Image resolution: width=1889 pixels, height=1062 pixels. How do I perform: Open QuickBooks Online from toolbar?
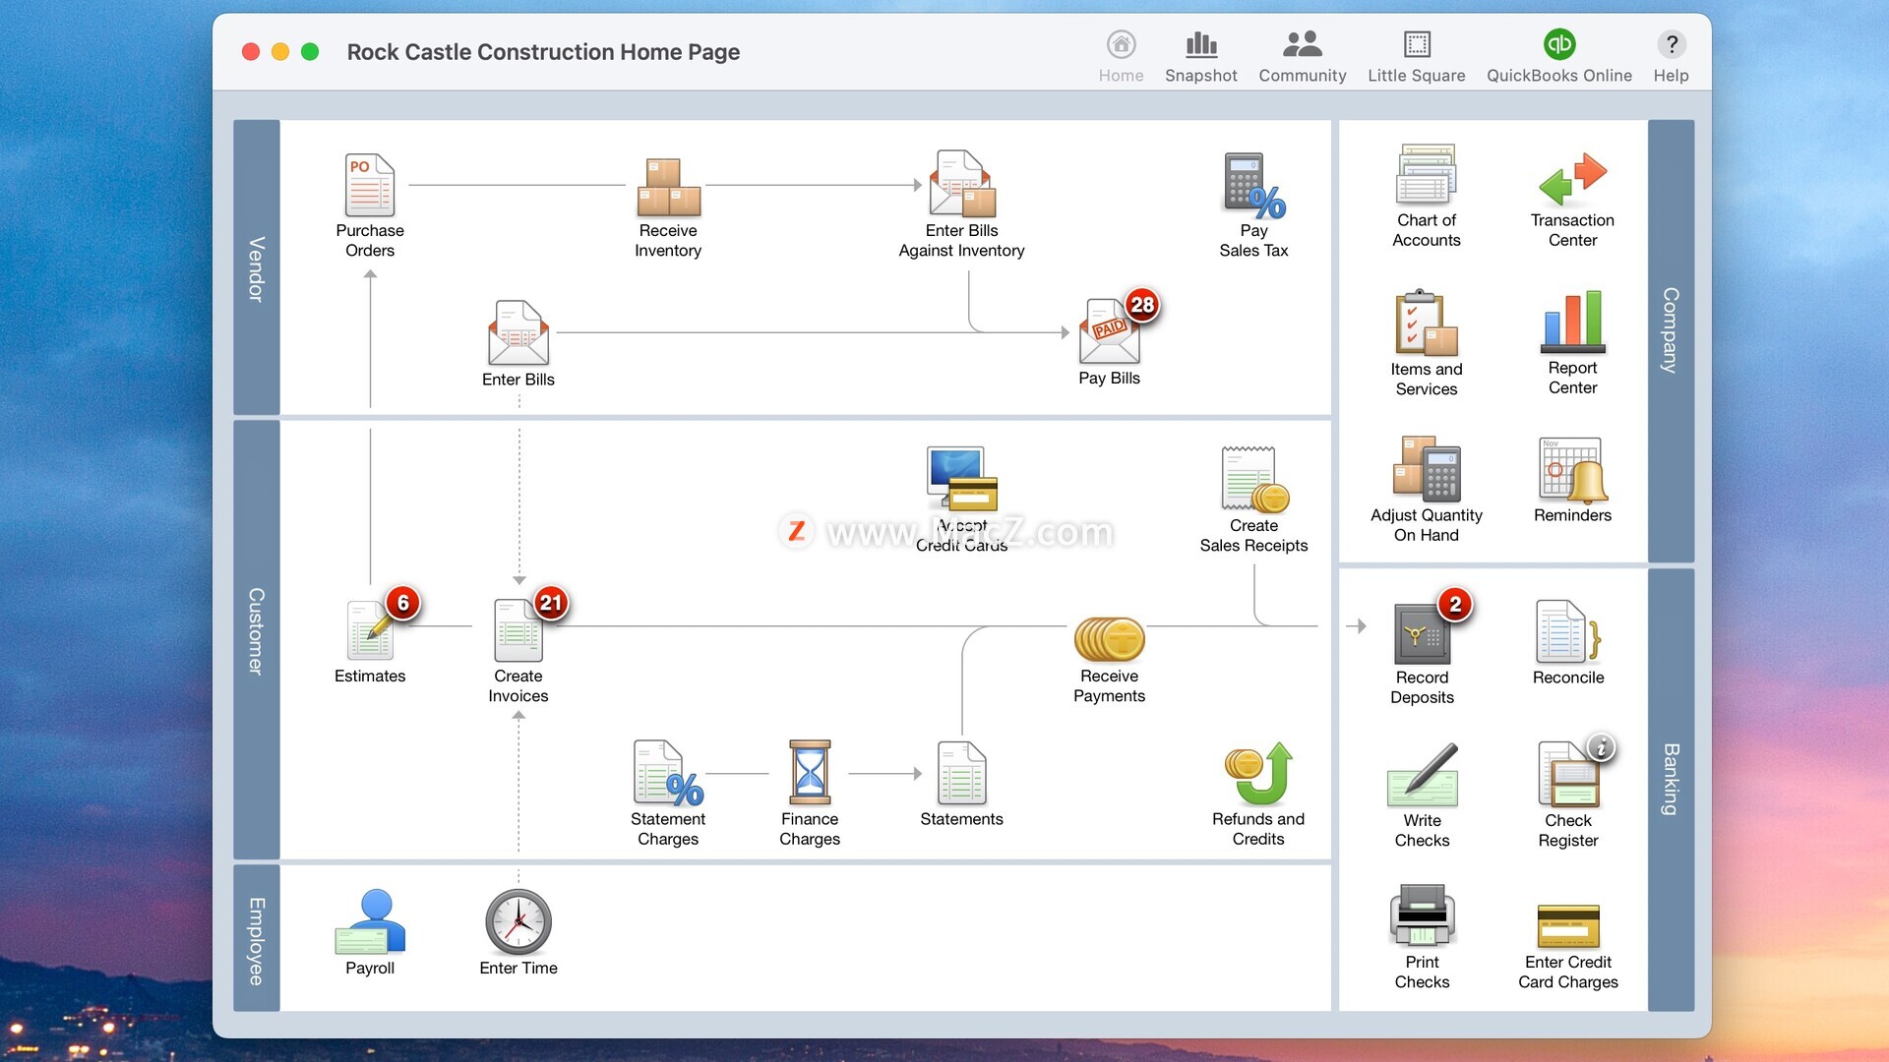tap(1559, 57)
